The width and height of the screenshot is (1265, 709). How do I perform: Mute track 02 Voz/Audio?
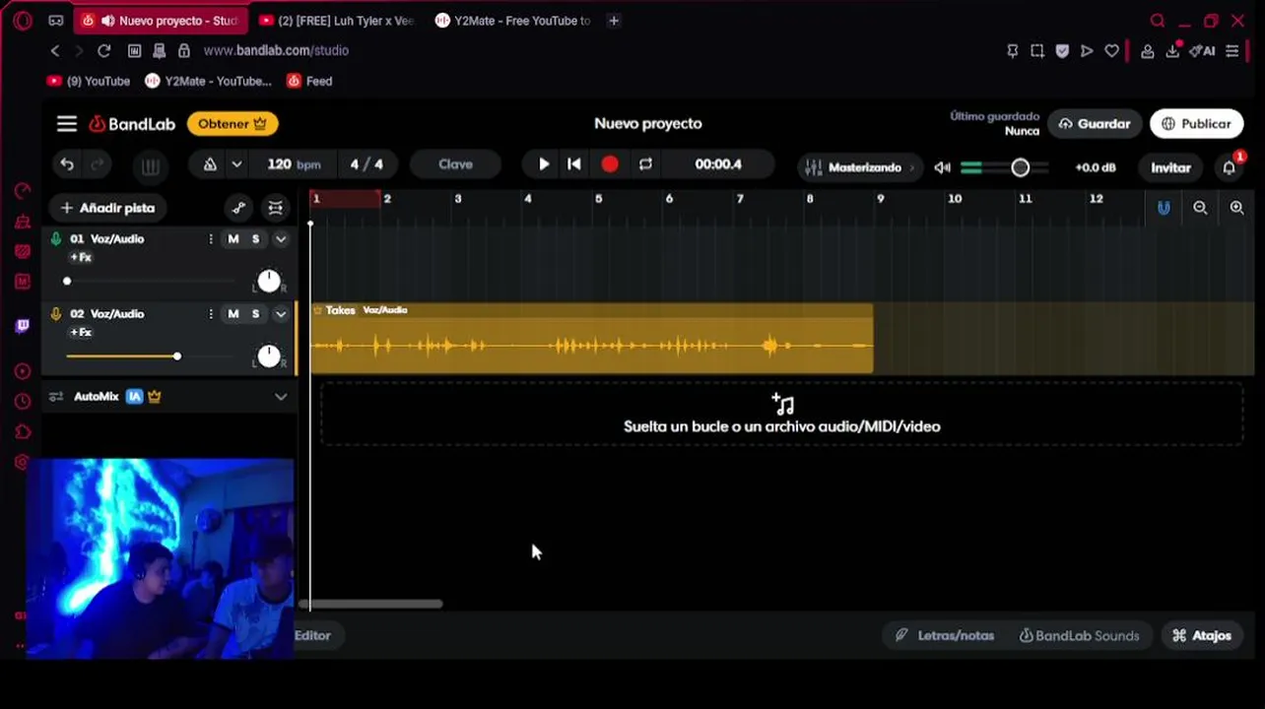(233, 313)
